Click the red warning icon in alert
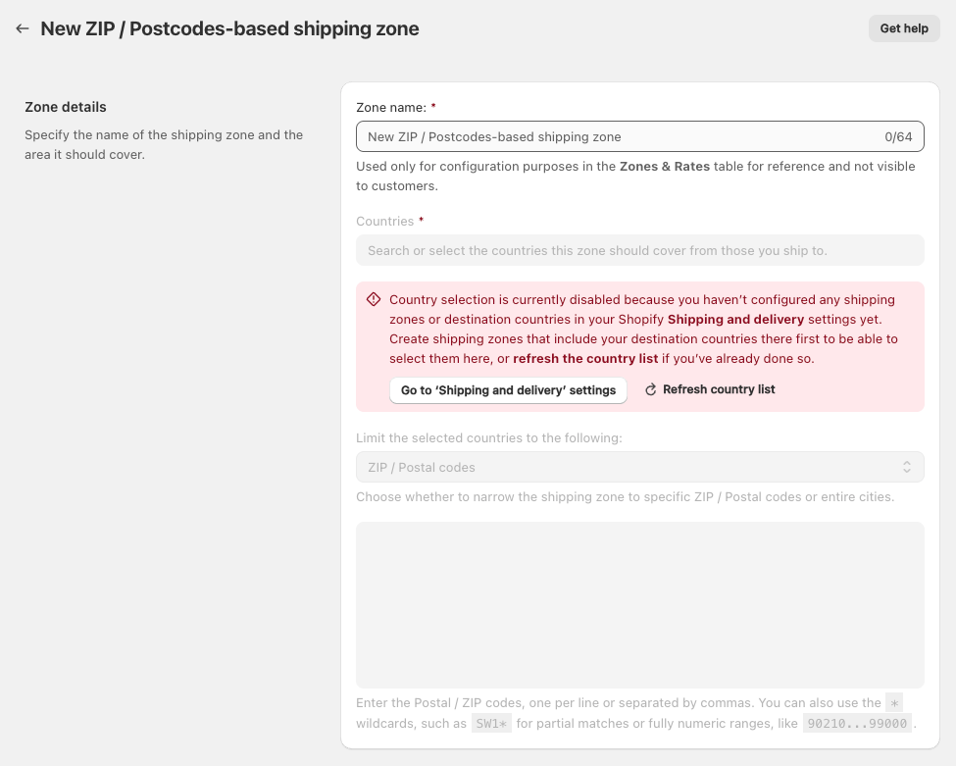Image resolution: width=956 pixels, height=766 pixels. tap(374, 299)
